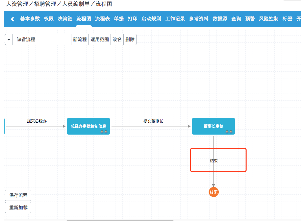This screenshot has width=301, height=221.
Task: Open the 风险控制 tab
Action: (269, 19)
